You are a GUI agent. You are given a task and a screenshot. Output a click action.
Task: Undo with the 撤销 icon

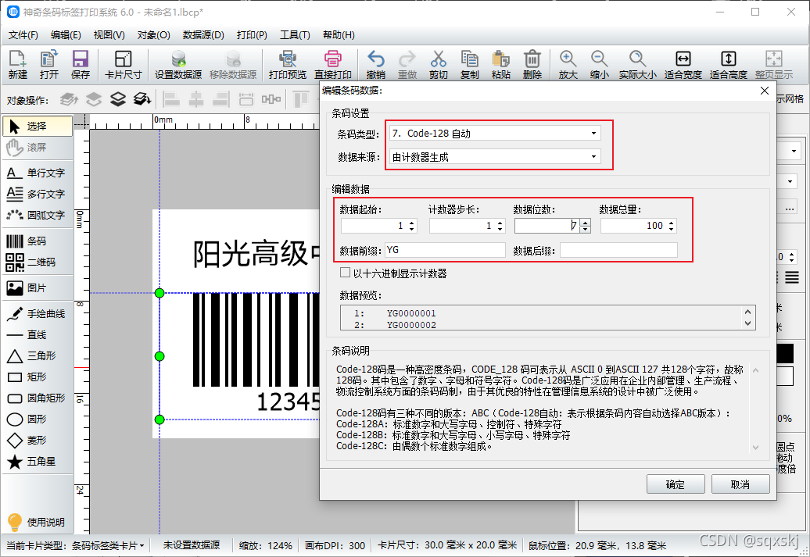(375, 65)
